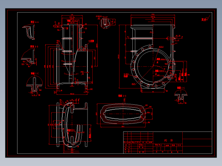Viewport: 222px width, 166px height.
Task: Click the section B-B label
Action: pyautogui.click(x=34, y=46)
